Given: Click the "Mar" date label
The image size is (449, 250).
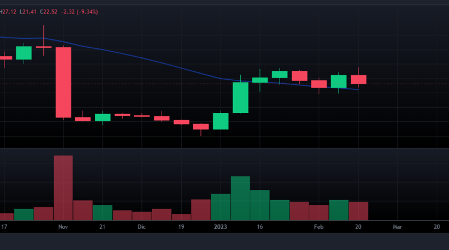Looking at the screenshot, I should [397, 227].
